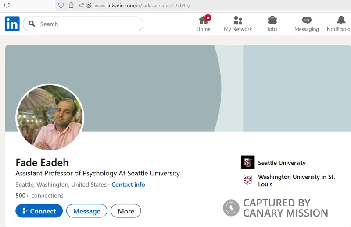Open the Seattle University link
This screenshot has width=351, height=227.
(282, 163)
